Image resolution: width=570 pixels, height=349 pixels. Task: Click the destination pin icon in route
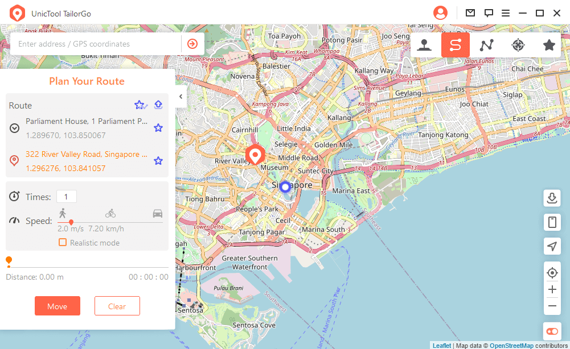[14, 160]
